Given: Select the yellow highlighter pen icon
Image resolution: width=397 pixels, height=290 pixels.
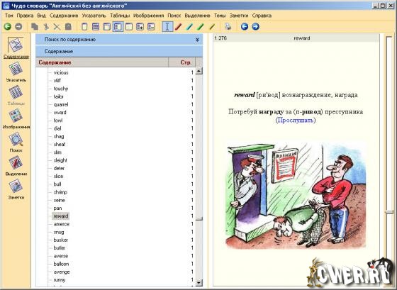Looking at the screenshot, I should [212, 26].
